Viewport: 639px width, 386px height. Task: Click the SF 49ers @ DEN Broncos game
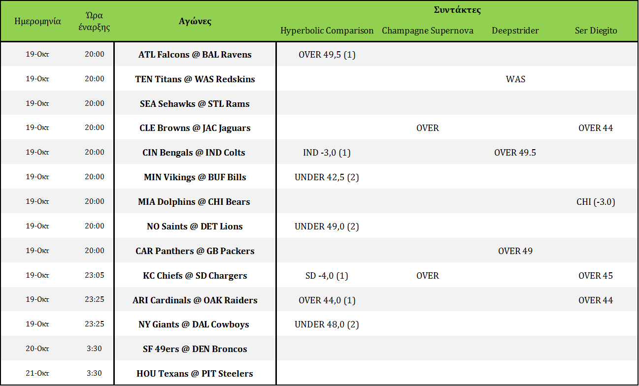[x=195, y=349]
